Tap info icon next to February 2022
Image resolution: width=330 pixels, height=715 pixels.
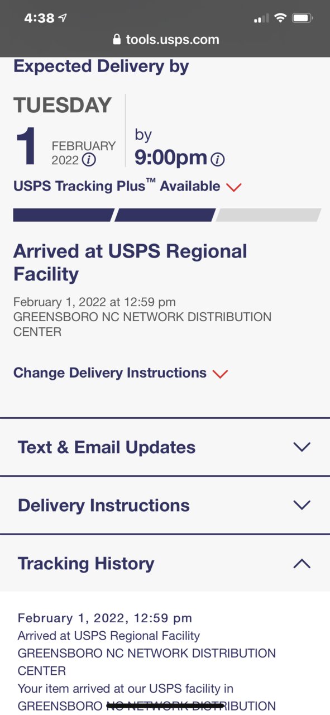click(89, 160)
